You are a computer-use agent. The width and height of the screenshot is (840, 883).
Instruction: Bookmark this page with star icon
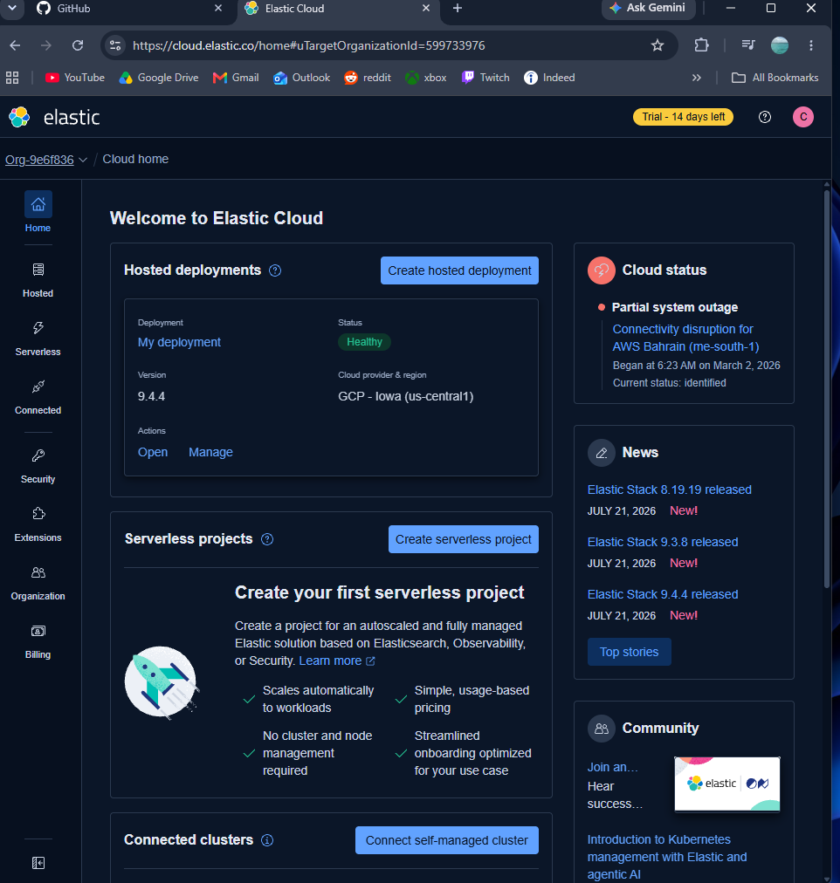(x=657, y=45)
